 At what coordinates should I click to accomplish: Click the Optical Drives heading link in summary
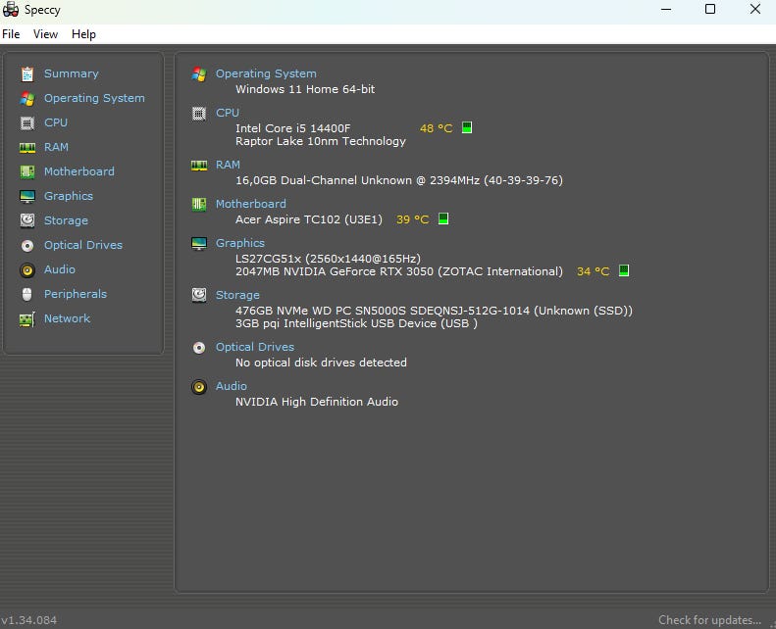[255, 347]
